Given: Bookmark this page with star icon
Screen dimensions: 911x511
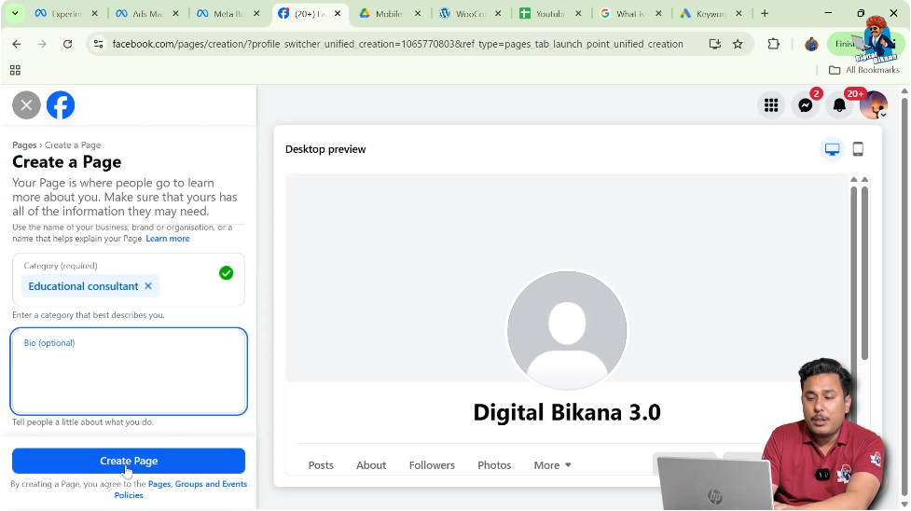Looking at the screenshot, I should 738,44.
